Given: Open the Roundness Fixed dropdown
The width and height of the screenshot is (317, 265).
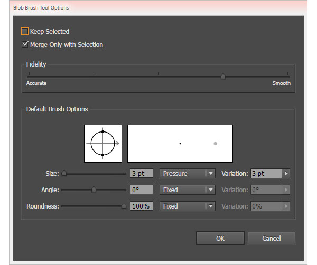Looking at the screenshot, I should point(188,206).
